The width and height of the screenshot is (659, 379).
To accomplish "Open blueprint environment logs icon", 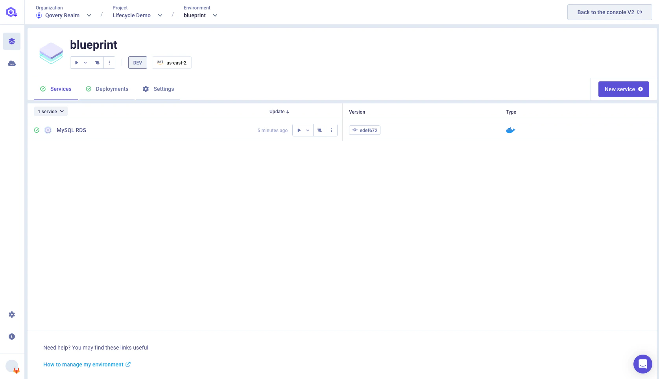I will pyautogui.click(x=97, y=63).
